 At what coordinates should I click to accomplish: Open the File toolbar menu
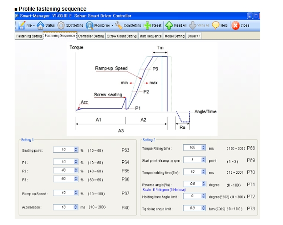point(26,25)
